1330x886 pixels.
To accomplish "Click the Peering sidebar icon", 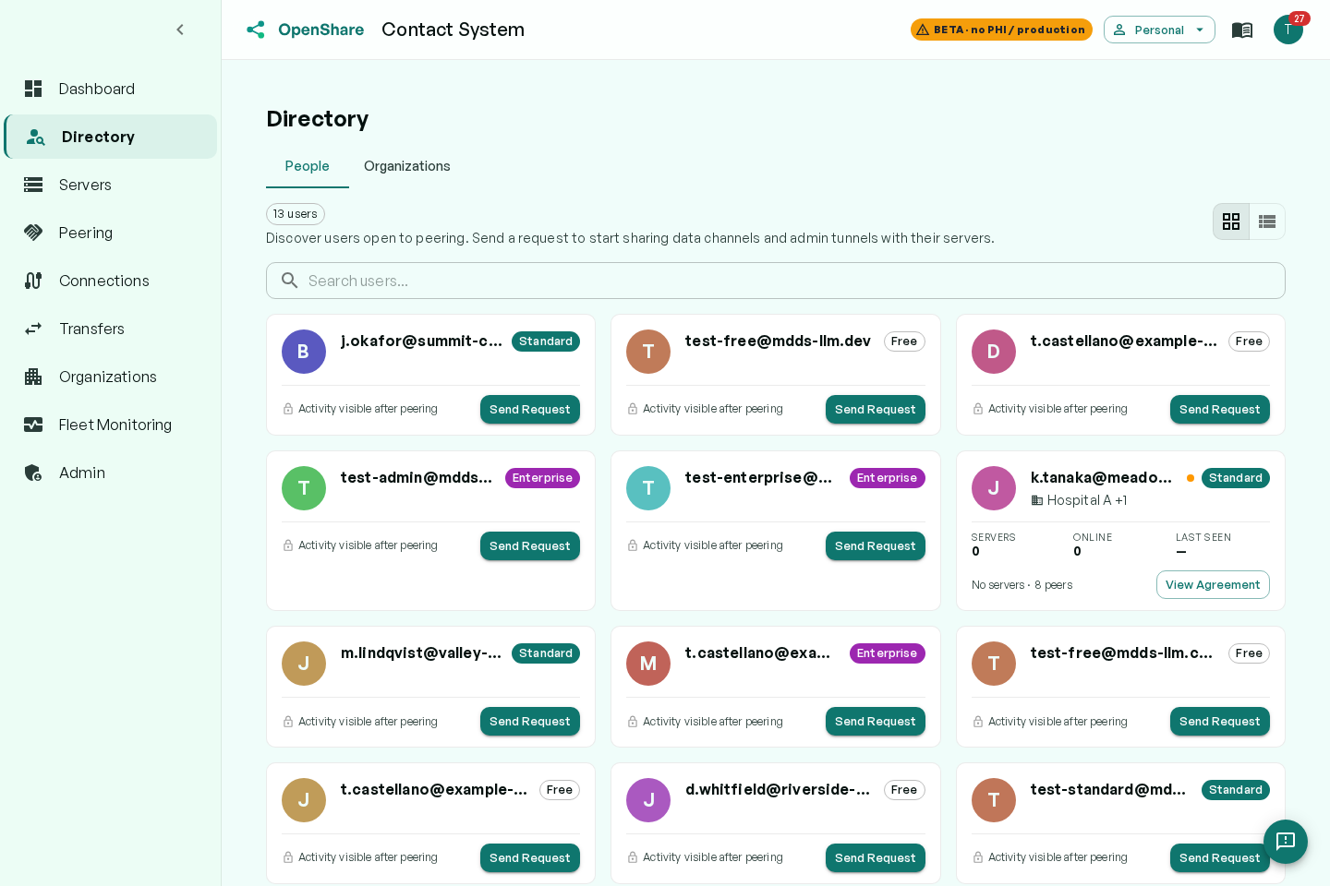I will [33, 233].
